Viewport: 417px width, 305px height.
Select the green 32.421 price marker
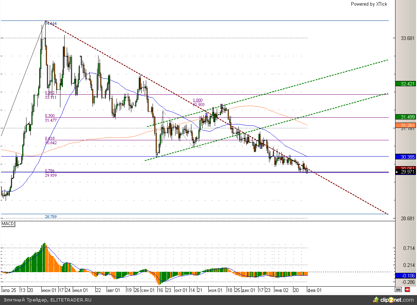coord(405,84)
